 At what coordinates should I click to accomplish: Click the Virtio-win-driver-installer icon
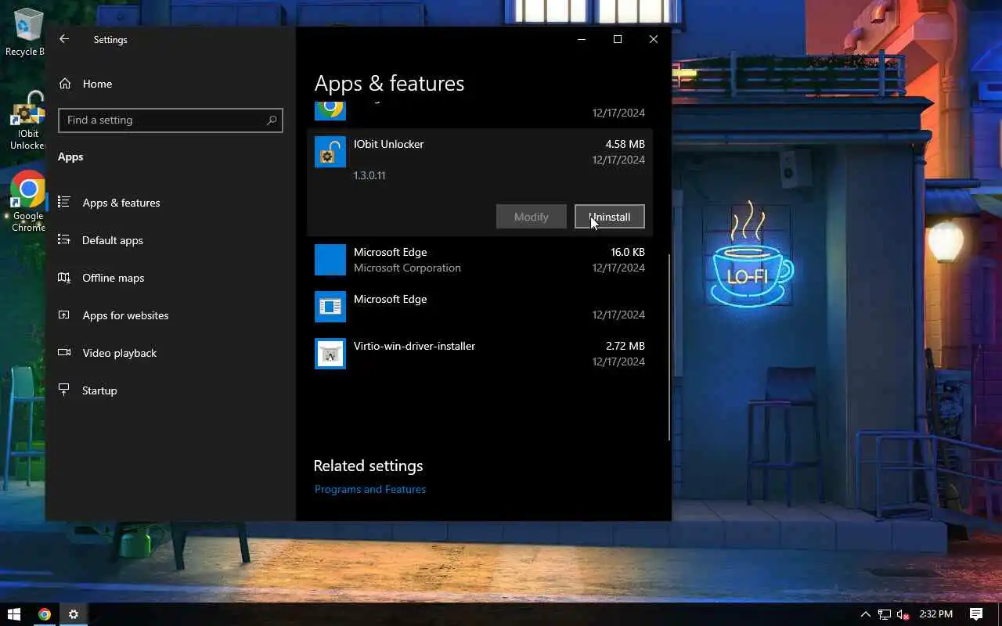pyautogui.click(x=330, y=354)
